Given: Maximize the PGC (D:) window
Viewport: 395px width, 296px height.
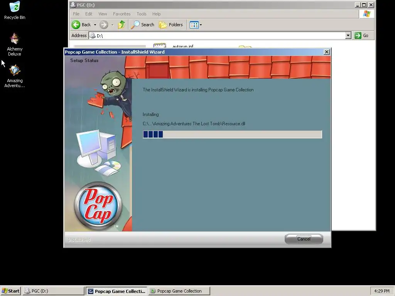Looking at the screenshot, I should point(364,5).
